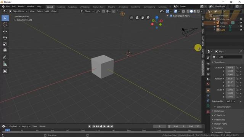Collapse the Transform panel
244x137 pixels.
213,62
